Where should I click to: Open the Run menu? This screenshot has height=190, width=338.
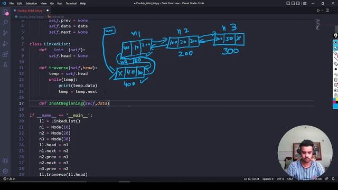[60, 4]
